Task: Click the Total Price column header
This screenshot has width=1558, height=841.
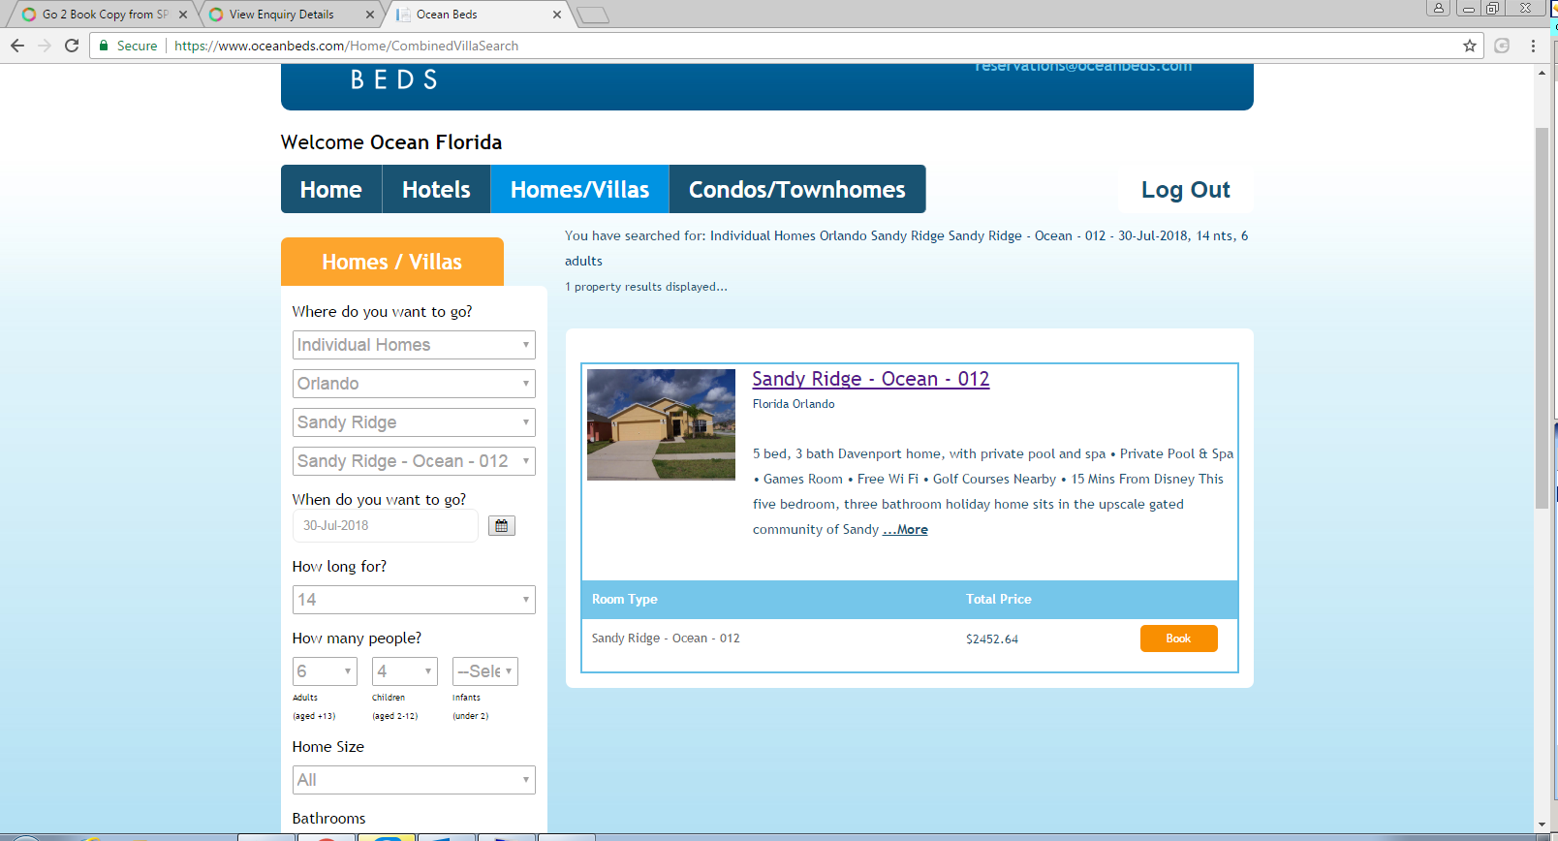Action: click(999, 600)
